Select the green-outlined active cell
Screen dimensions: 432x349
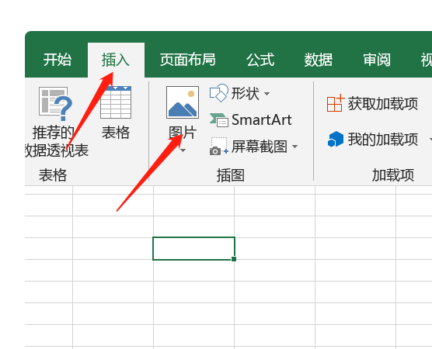tap(194, 248)
